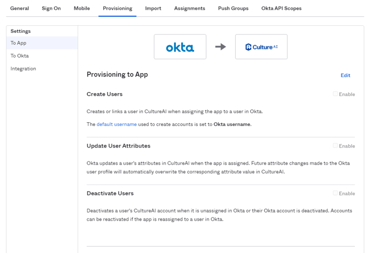Viewport: 371px width, 253px height.
Task: Click the Provisioning to App heading
Action: (117, 74)
